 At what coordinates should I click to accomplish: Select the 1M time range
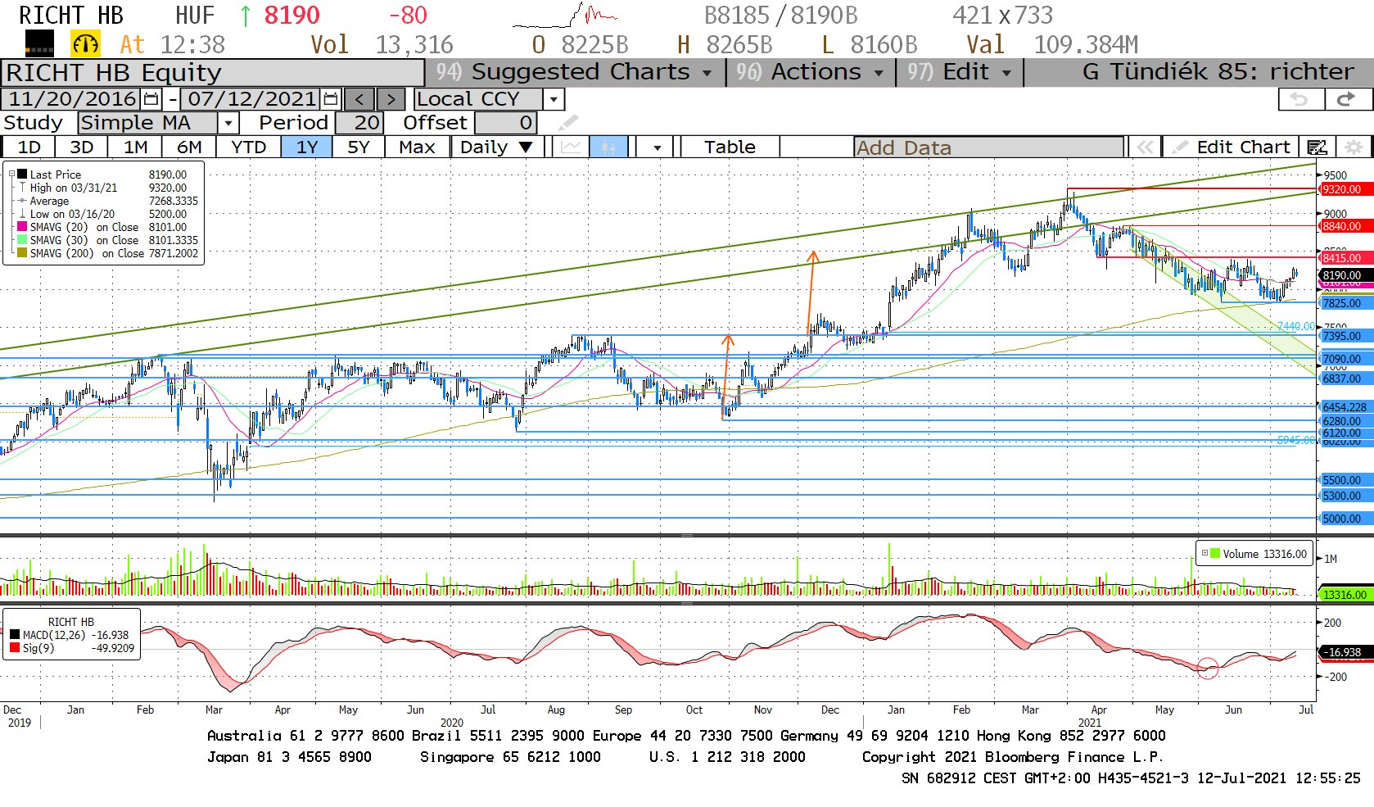click(x=135, y=147)
